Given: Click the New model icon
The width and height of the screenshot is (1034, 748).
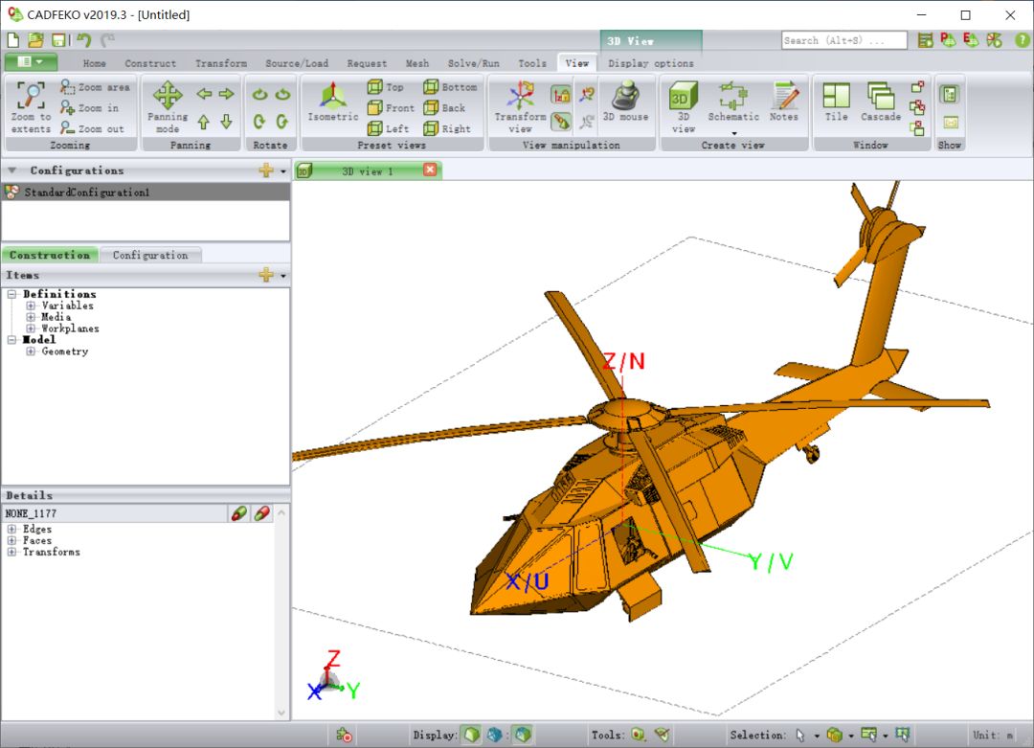Looking at the screenshot, I should (x=12, y=40).
